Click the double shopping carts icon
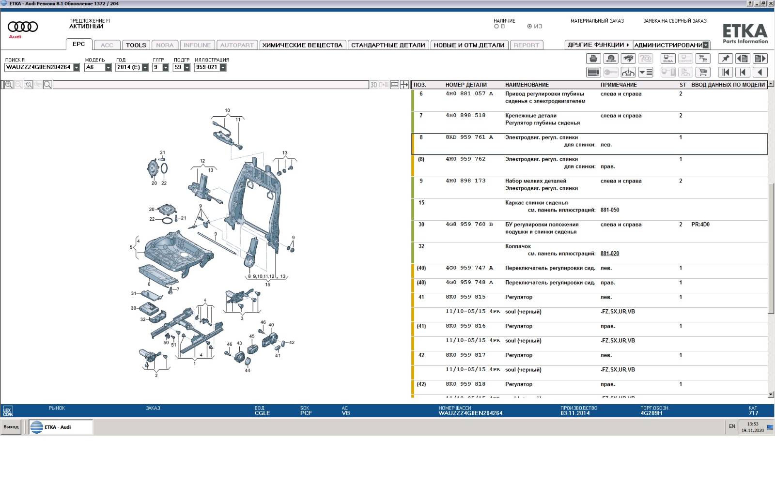The width and height of the screenshot is (775, 484). tap(703, 59)
